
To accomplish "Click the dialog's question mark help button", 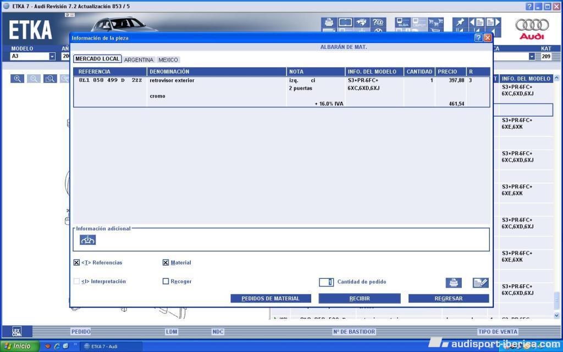I will (478, 38).
